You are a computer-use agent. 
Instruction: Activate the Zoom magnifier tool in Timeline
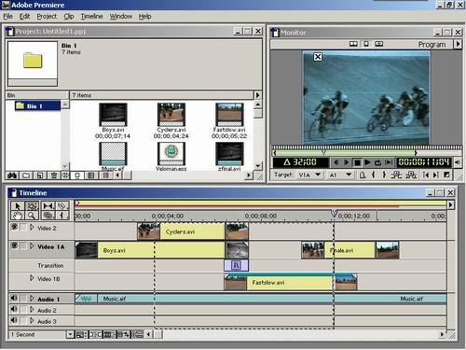tap(32, 215)
